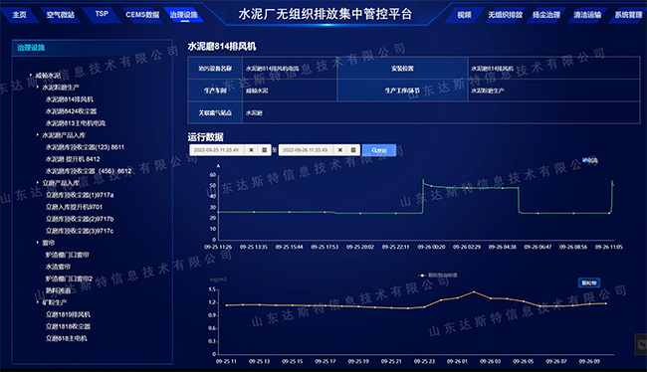Select 水泥磨814排风机 in tree

70,99
